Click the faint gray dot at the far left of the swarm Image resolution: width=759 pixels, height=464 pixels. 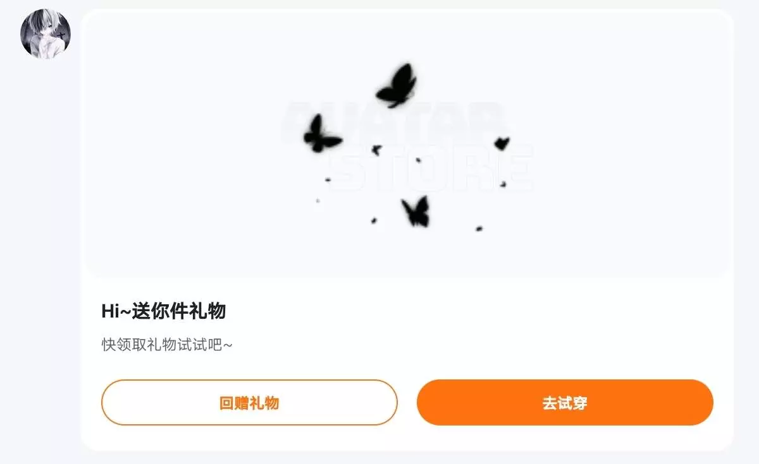[x=318, y=201]
